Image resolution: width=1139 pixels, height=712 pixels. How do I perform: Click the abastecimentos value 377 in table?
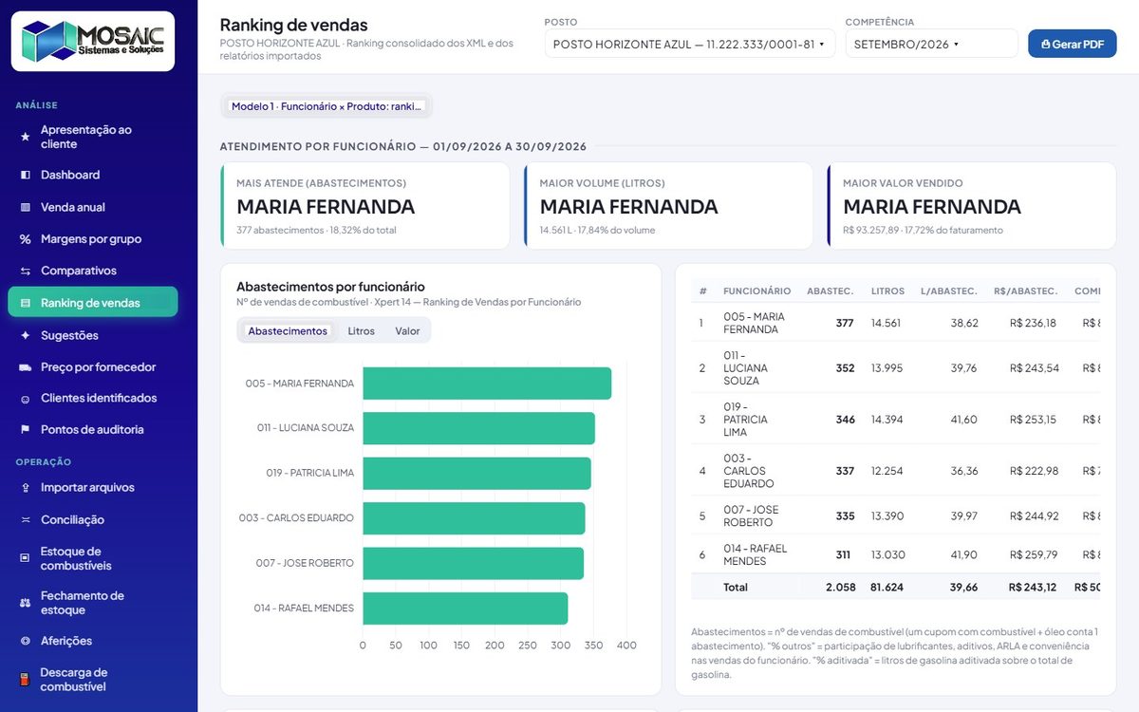click(845, 323)
